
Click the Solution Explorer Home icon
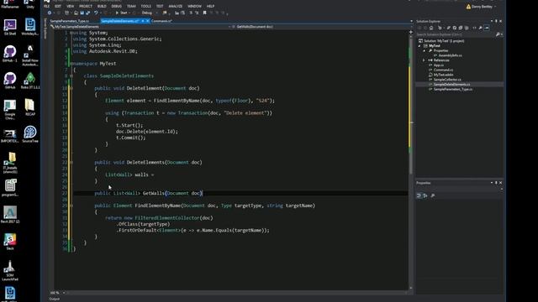[x=431, y=28]
